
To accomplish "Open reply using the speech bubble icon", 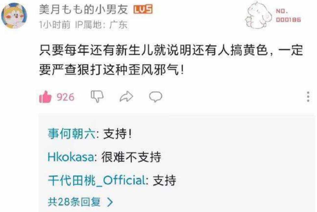I will click(x=156, y=97).
